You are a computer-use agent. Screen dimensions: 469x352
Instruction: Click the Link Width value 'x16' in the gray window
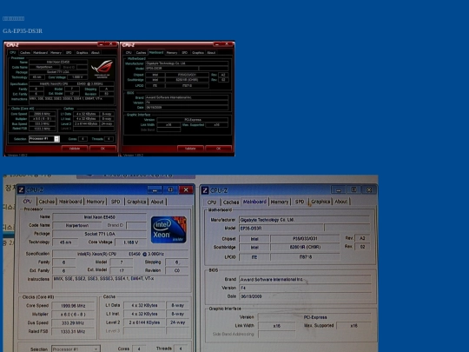tap(277, 326)
